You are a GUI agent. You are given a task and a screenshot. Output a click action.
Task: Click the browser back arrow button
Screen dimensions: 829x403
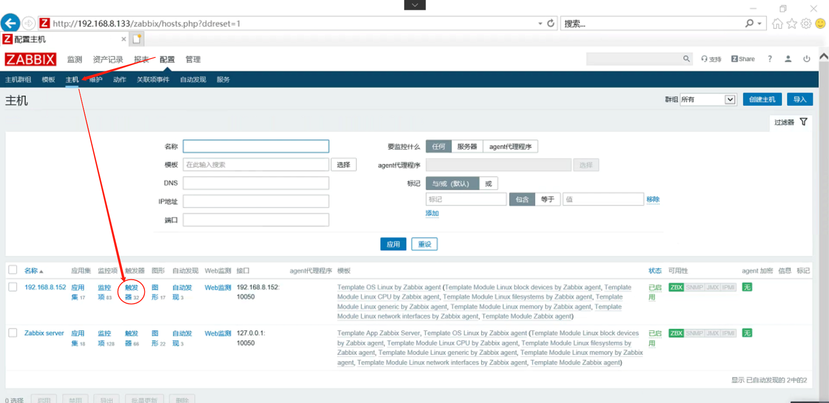[11, 23]
